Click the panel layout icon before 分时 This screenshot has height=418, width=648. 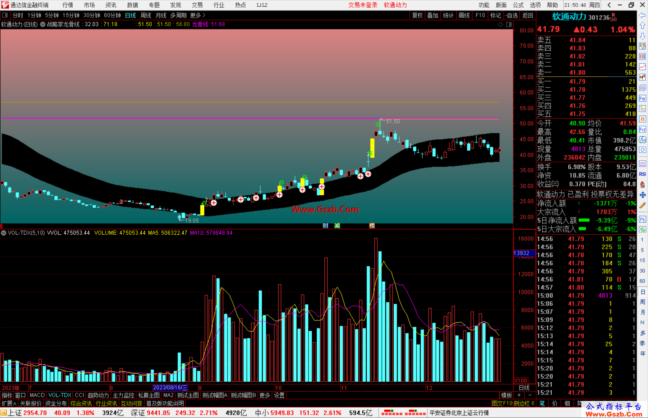pyautogui.click(x=5, y=15)
